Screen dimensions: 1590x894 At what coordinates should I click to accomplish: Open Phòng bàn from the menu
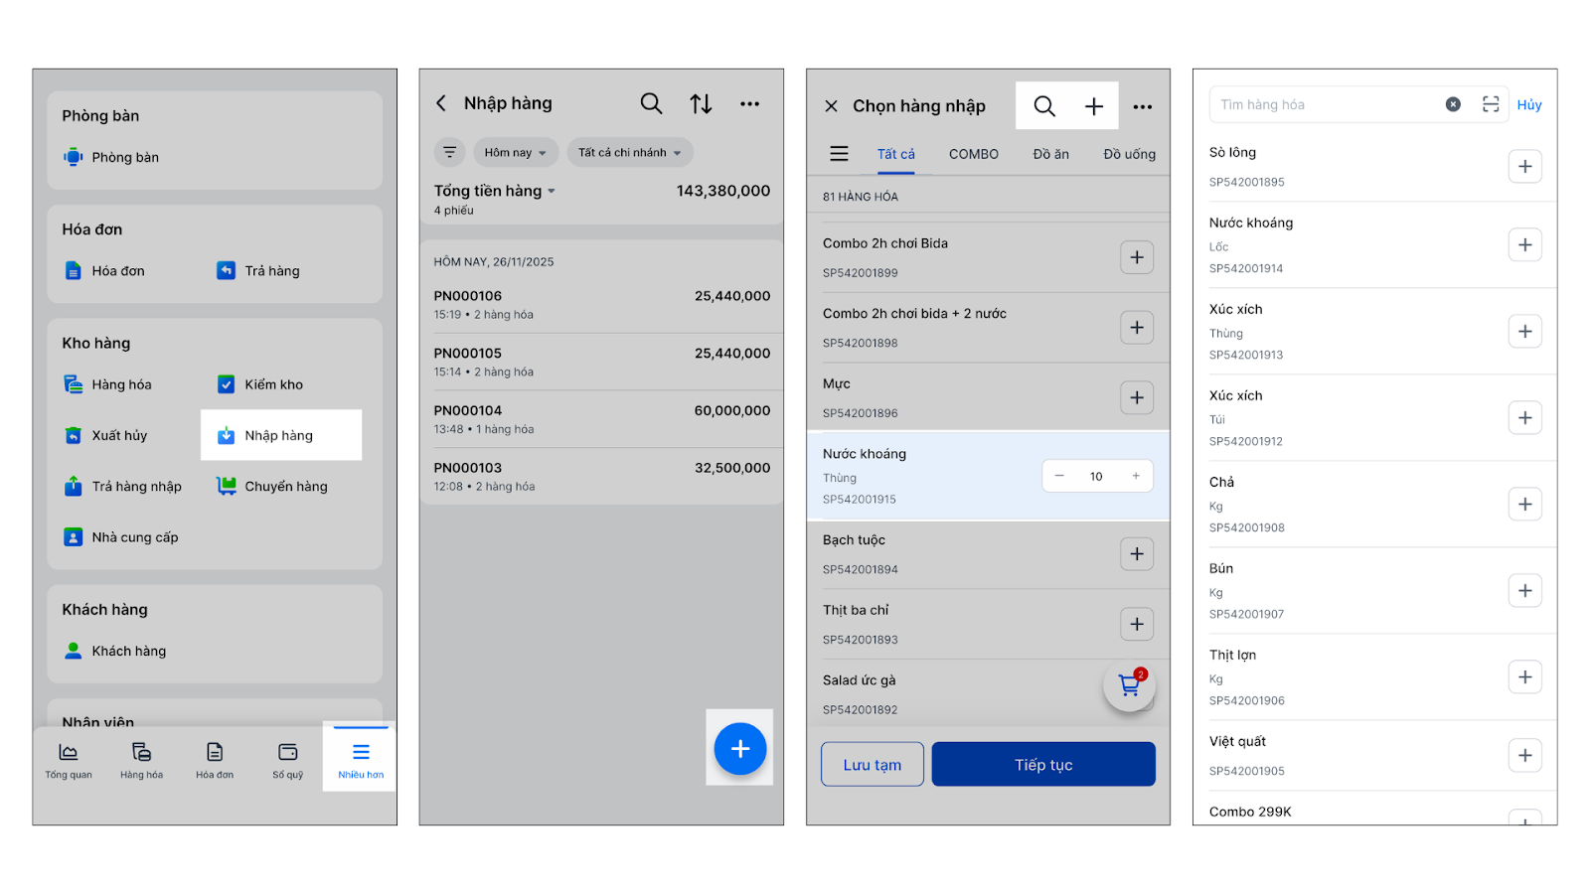click(x=111, y=157)
